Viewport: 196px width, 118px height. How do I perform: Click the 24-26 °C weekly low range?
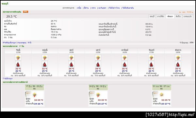(39, 104)
